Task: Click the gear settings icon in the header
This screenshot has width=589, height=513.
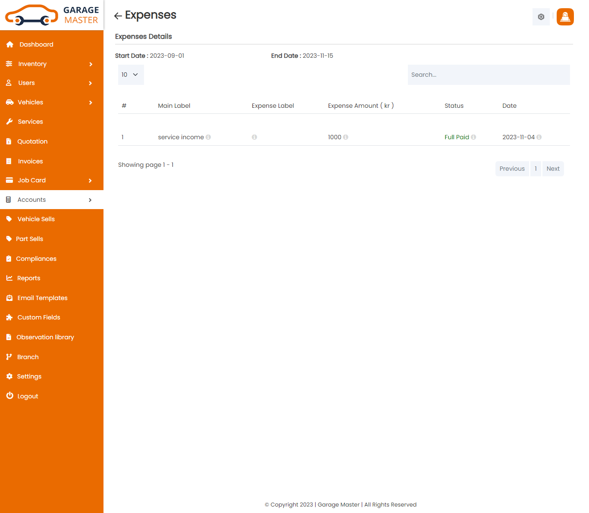Action: tap(541, 17)
